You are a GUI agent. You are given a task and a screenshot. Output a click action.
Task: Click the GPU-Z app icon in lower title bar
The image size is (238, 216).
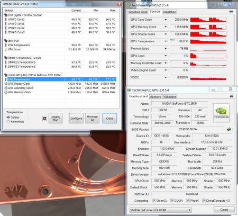pos(129,90)
